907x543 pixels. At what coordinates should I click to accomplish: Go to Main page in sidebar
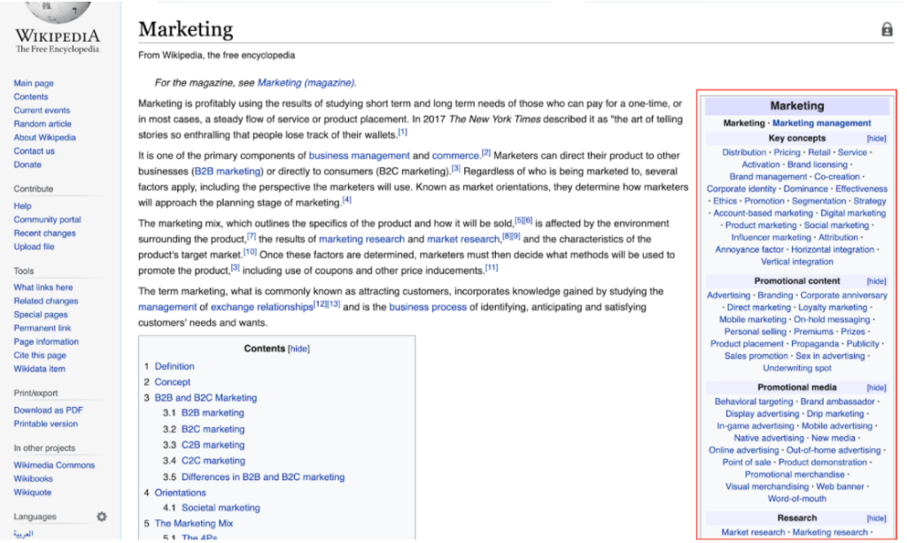point(34,83)
